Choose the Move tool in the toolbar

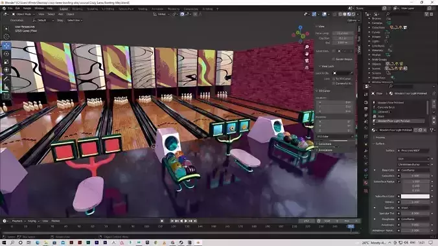point(6,45)
